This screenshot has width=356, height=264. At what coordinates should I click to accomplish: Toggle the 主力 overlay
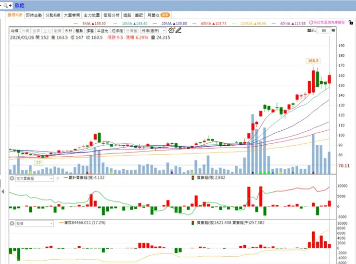tap(47, 31)
